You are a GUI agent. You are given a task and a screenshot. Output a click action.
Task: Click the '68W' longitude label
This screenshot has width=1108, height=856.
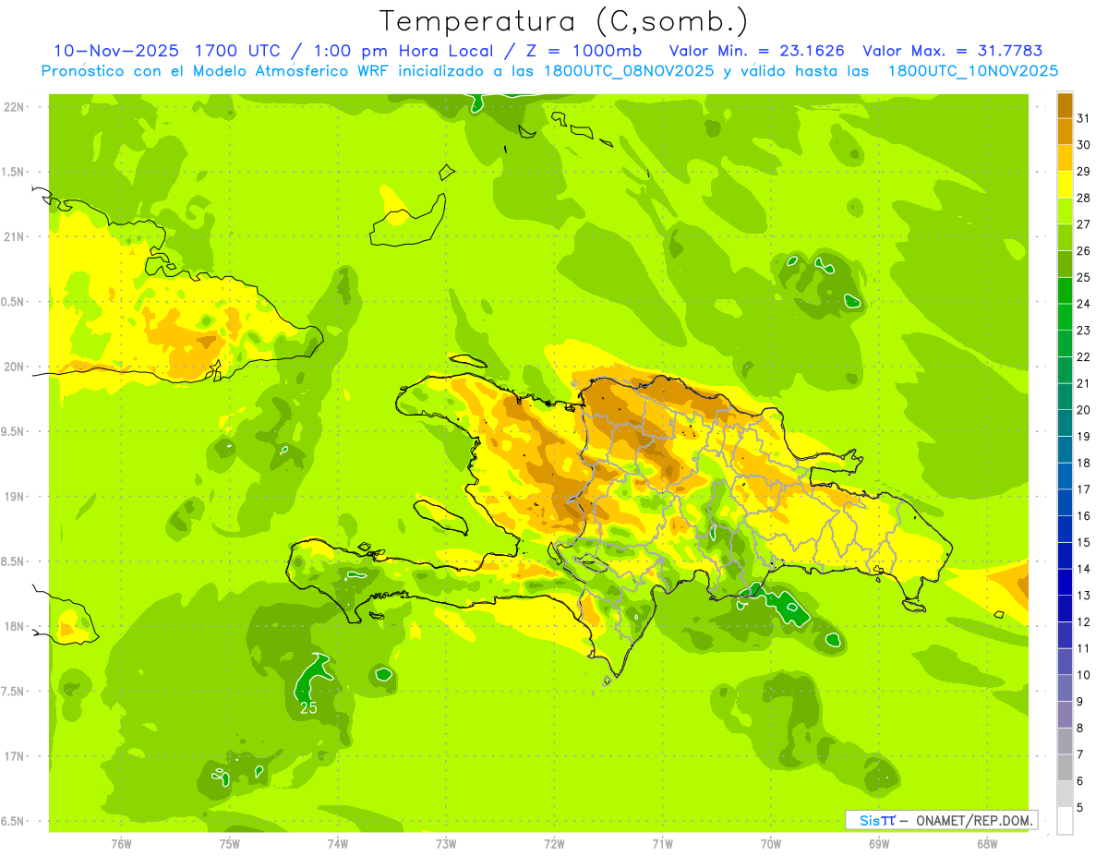(987, 843)
